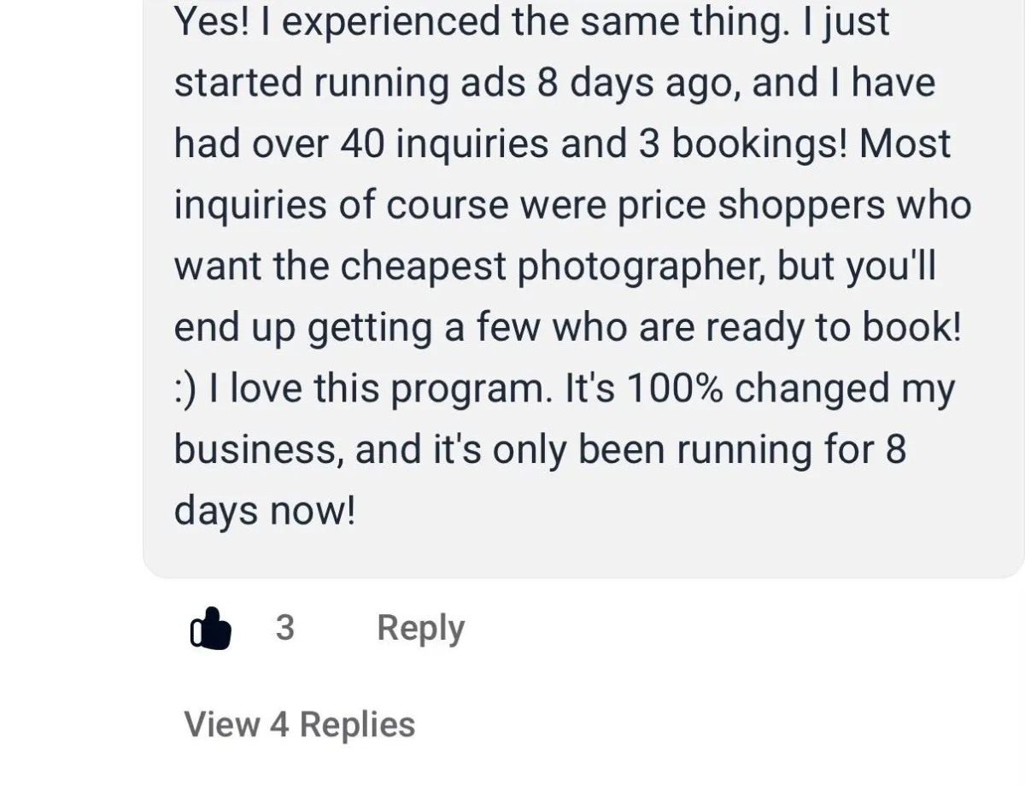
Task: Click the text "100% changed my"
Action: [x=790, y=390]
